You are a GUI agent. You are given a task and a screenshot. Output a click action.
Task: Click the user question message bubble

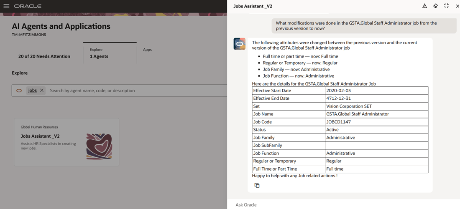point(364,26)
